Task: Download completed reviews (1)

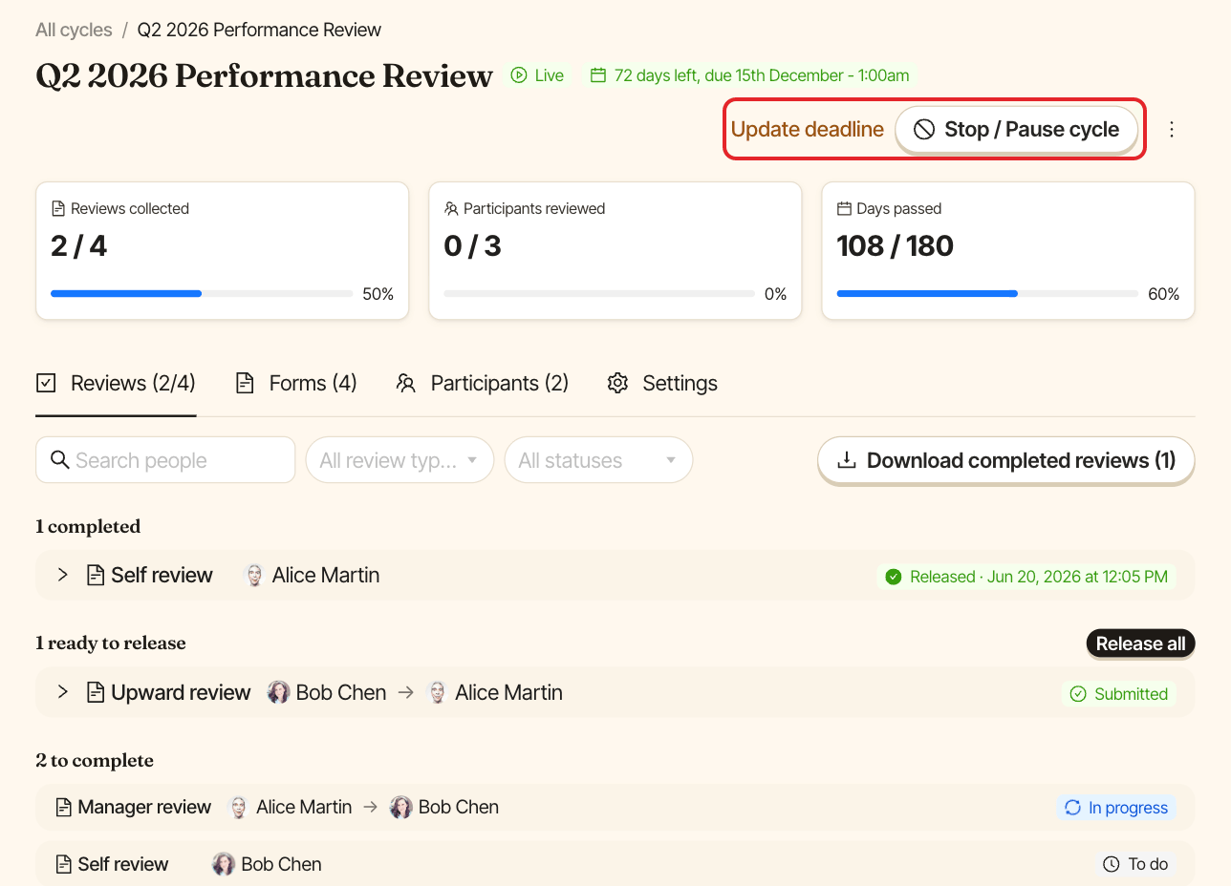Action: (x=1006, y=460)
